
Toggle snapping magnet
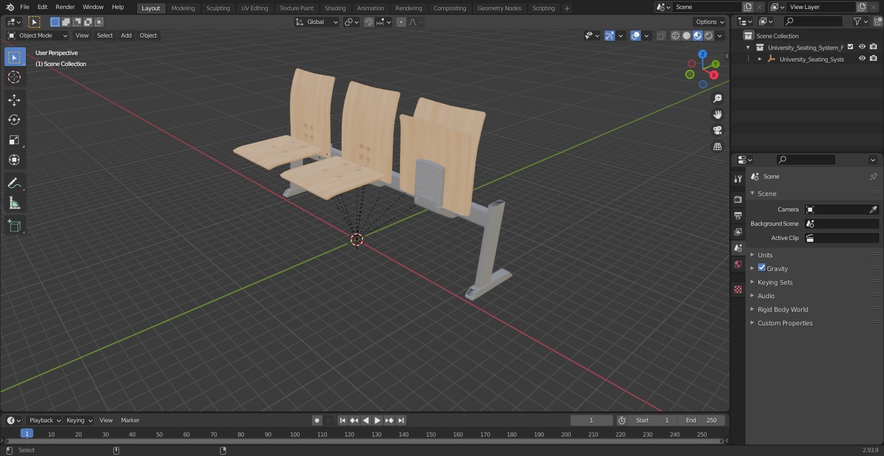(x=368, y=22)
